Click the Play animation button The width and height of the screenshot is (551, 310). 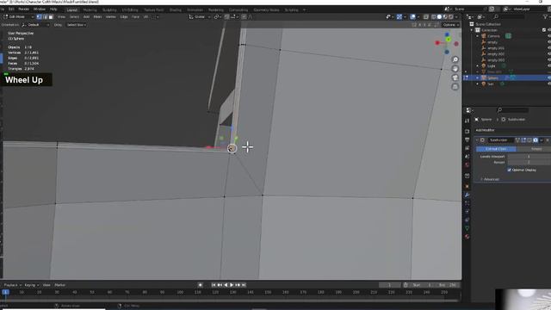(232, 285)
